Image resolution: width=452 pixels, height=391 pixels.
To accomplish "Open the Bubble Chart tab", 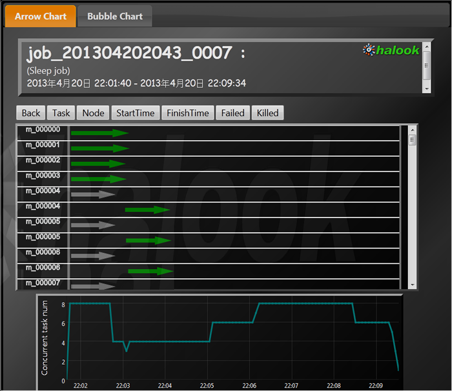I will [x=115, y=16].
